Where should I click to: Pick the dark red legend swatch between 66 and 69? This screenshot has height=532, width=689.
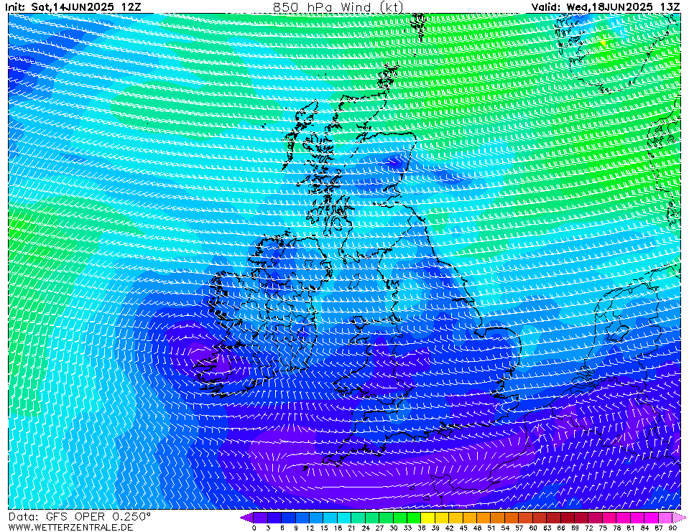click(x=568, y=518)
